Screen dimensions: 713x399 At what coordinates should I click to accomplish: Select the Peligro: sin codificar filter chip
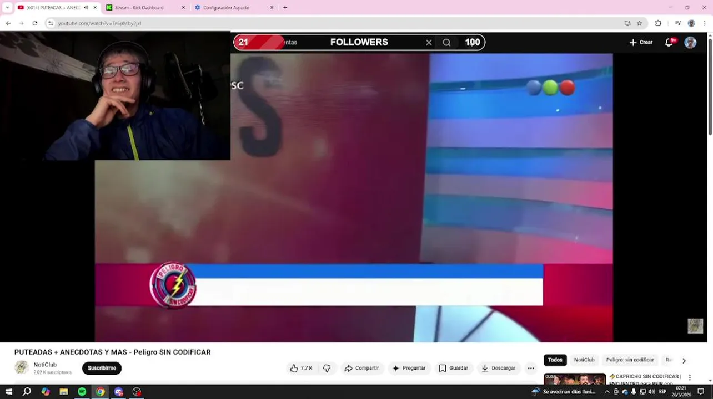click(x=630, y=360)
